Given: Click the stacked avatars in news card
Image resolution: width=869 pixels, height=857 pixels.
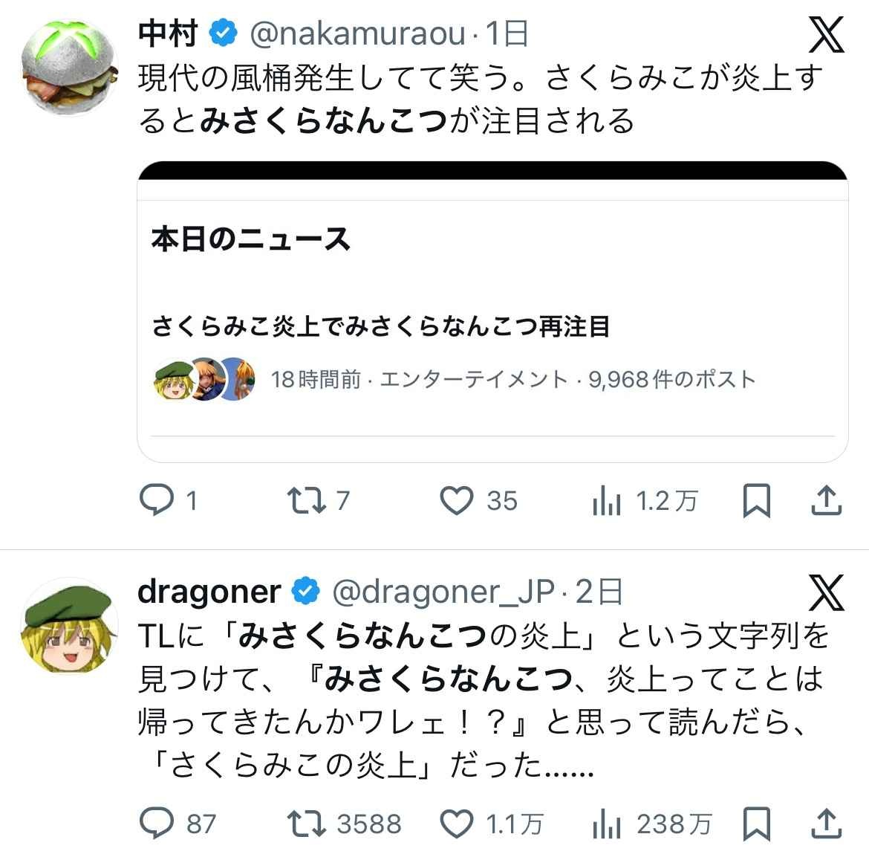Looking at the screenshot, I should pyautogui.click(x=204, y=379).
